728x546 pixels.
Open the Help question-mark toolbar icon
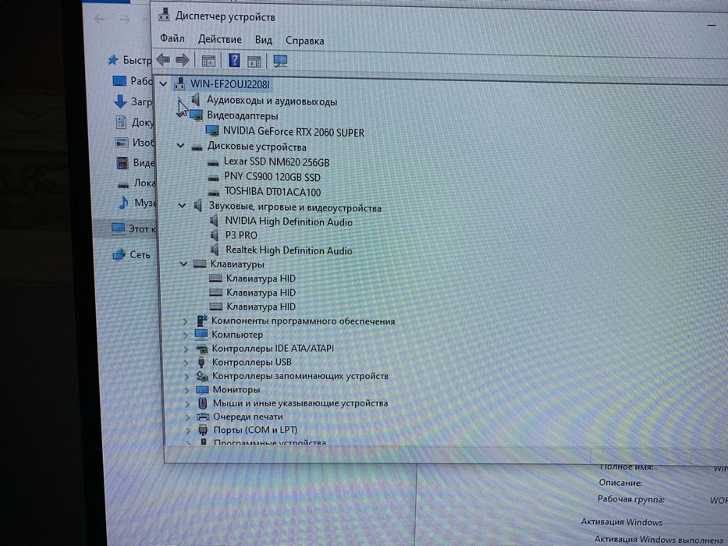point(234,60)
